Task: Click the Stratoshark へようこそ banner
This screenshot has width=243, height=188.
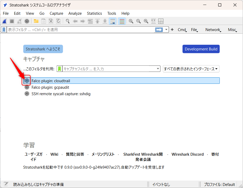Action: tap(43, 49)
